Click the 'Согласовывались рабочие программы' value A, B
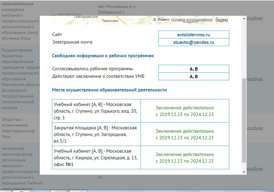Screen dimensions: 274x192 click(194, 69)
